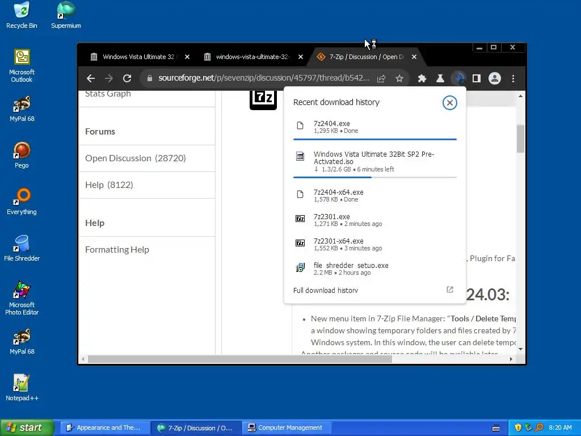
Task: Close the Recent download history popup
Action: click(449, 103)
